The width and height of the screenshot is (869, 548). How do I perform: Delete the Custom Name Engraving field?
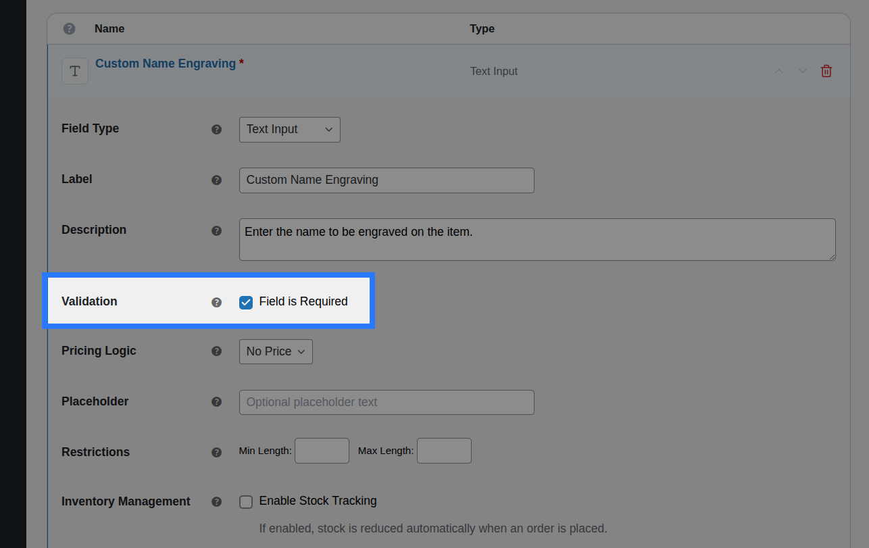tap(826, 71)
